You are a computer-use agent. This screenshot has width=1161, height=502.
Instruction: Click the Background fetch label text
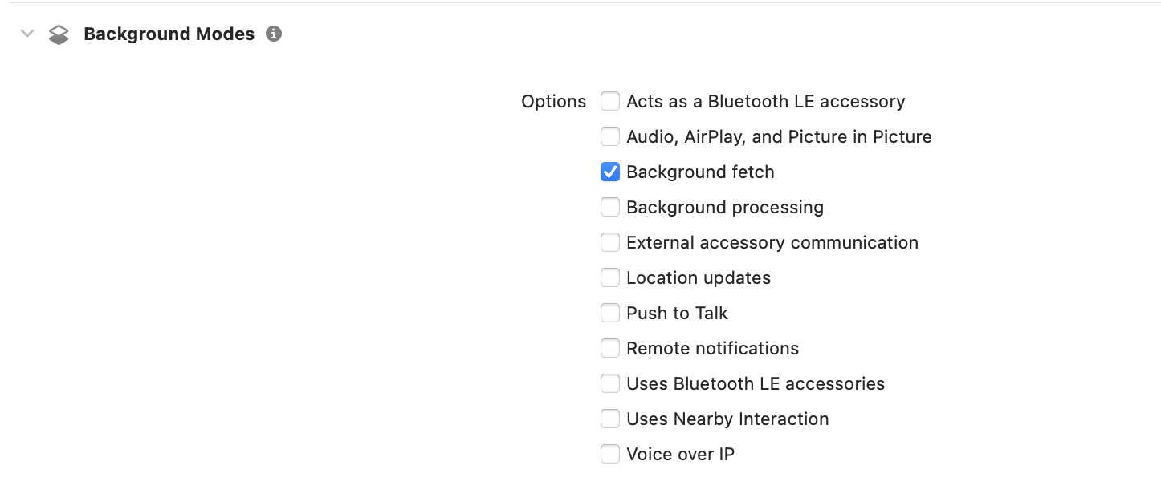click(x=700, y=172)
